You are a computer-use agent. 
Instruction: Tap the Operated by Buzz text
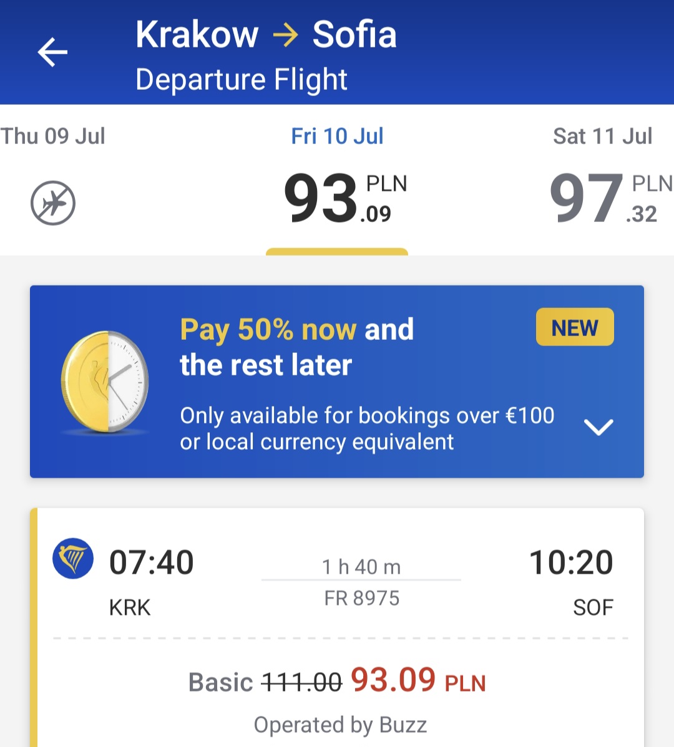[340, 725]
